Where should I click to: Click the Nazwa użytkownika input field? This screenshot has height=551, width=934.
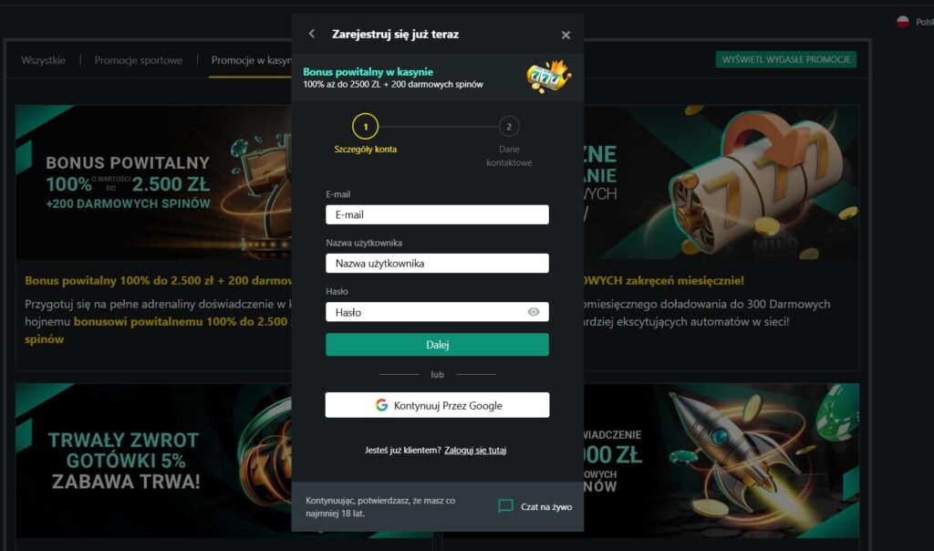437,264
